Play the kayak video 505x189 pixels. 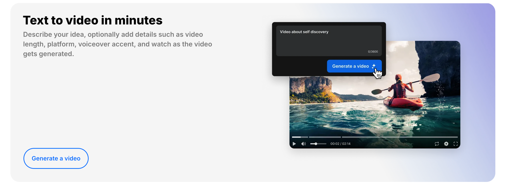click(x=294, y=144)
